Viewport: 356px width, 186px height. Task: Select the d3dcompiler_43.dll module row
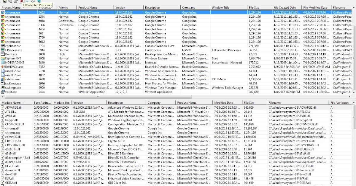click(176, 158)
